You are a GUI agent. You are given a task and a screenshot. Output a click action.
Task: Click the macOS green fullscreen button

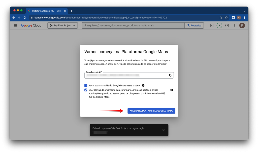click(21, 10)
